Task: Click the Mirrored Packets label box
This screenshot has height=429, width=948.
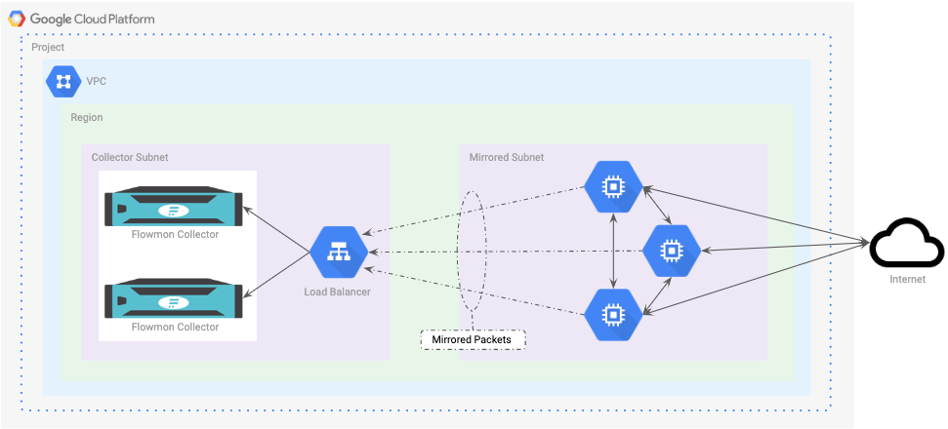Action: pyautogui.click(x=473, y=339)
